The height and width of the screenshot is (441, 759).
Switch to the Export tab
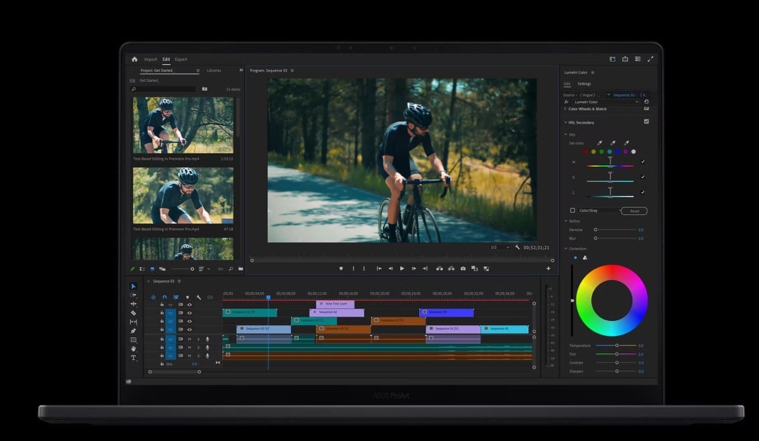181,59
